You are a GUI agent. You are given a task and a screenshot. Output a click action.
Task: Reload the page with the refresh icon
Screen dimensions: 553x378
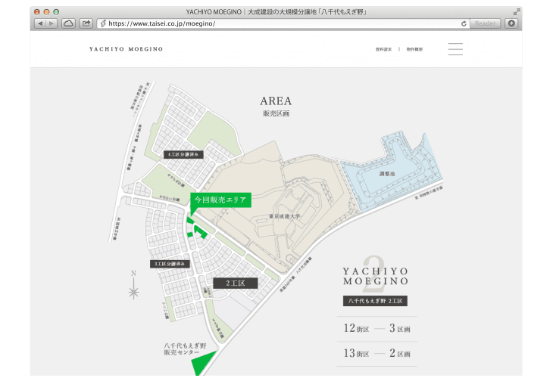464,23
